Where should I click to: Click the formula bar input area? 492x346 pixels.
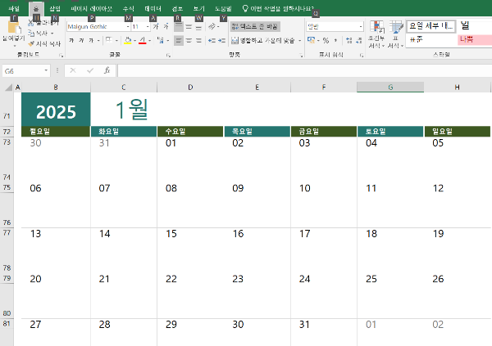point(305,70)
